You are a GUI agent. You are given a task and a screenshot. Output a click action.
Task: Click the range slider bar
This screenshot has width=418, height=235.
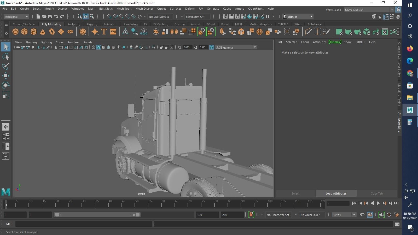pos(97,215)
